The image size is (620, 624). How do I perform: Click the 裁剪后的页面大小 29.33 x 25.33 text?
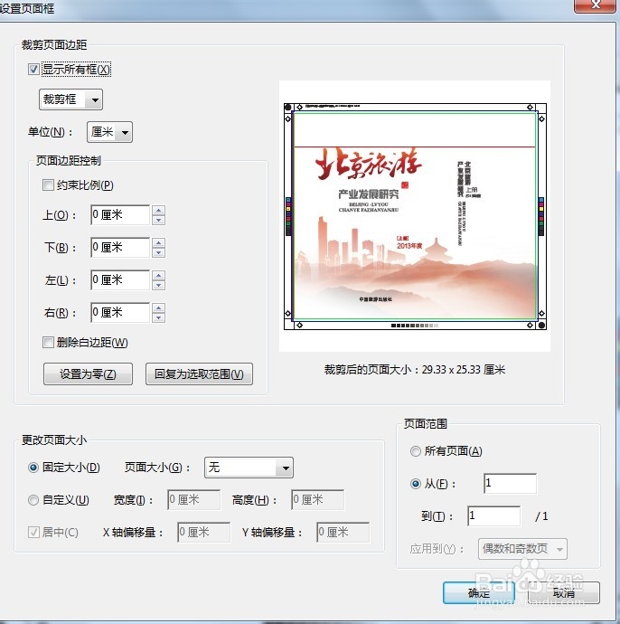(x=415, y=370)
